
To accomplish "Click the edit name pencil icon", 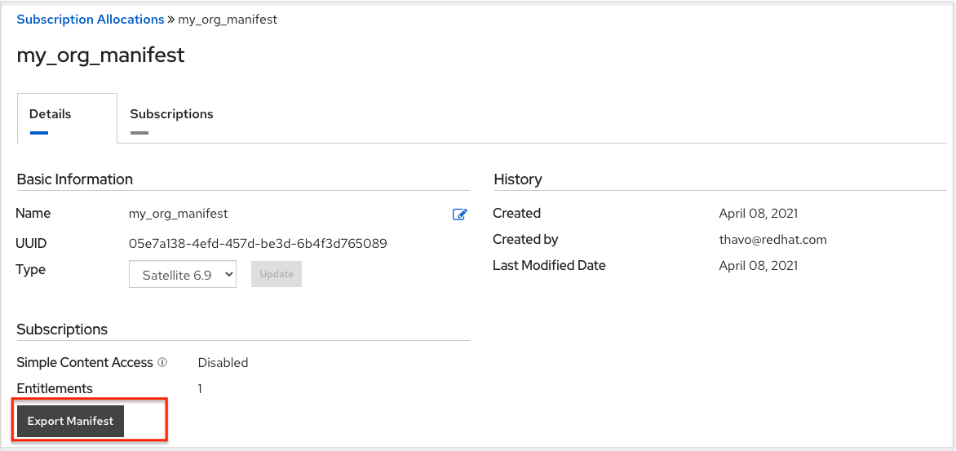I will click(x=460, y=214).
